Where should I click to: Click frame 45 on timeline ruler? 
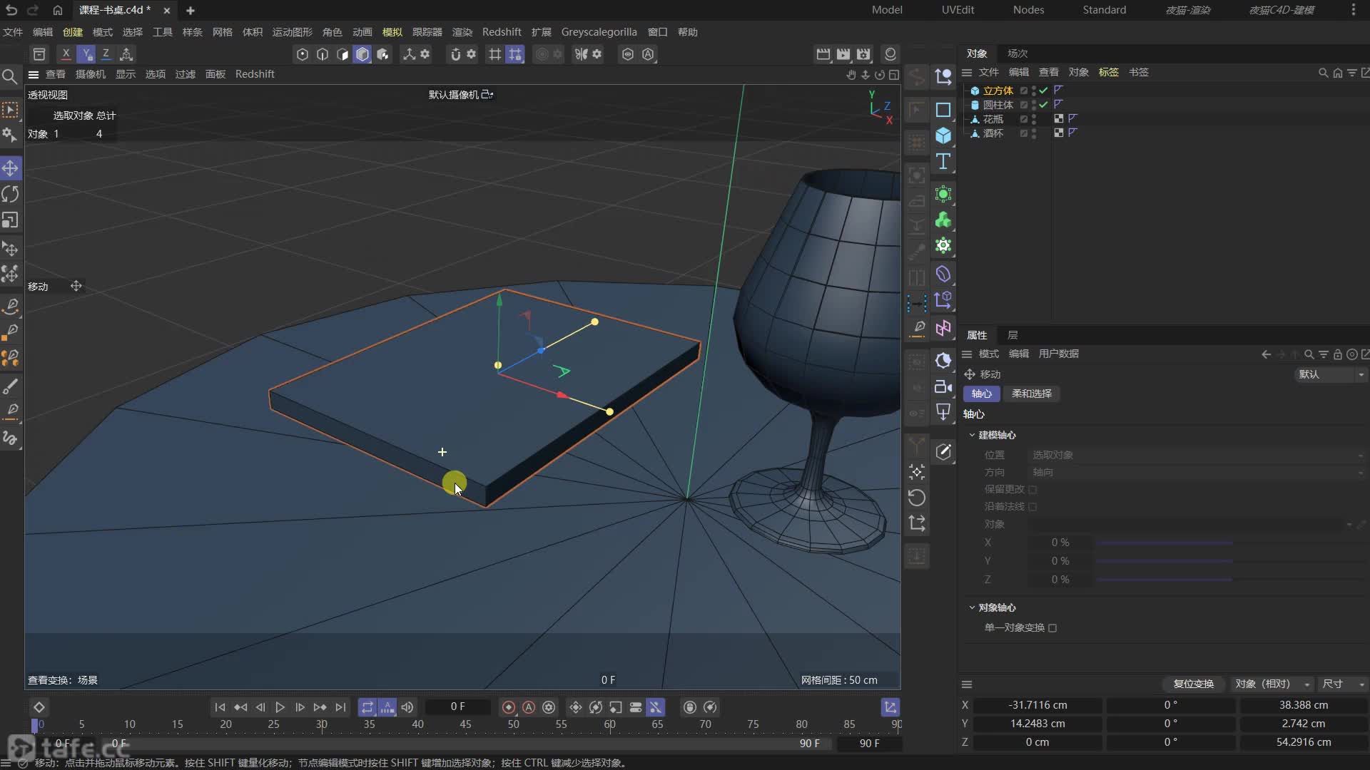click(x=465, y=724)
